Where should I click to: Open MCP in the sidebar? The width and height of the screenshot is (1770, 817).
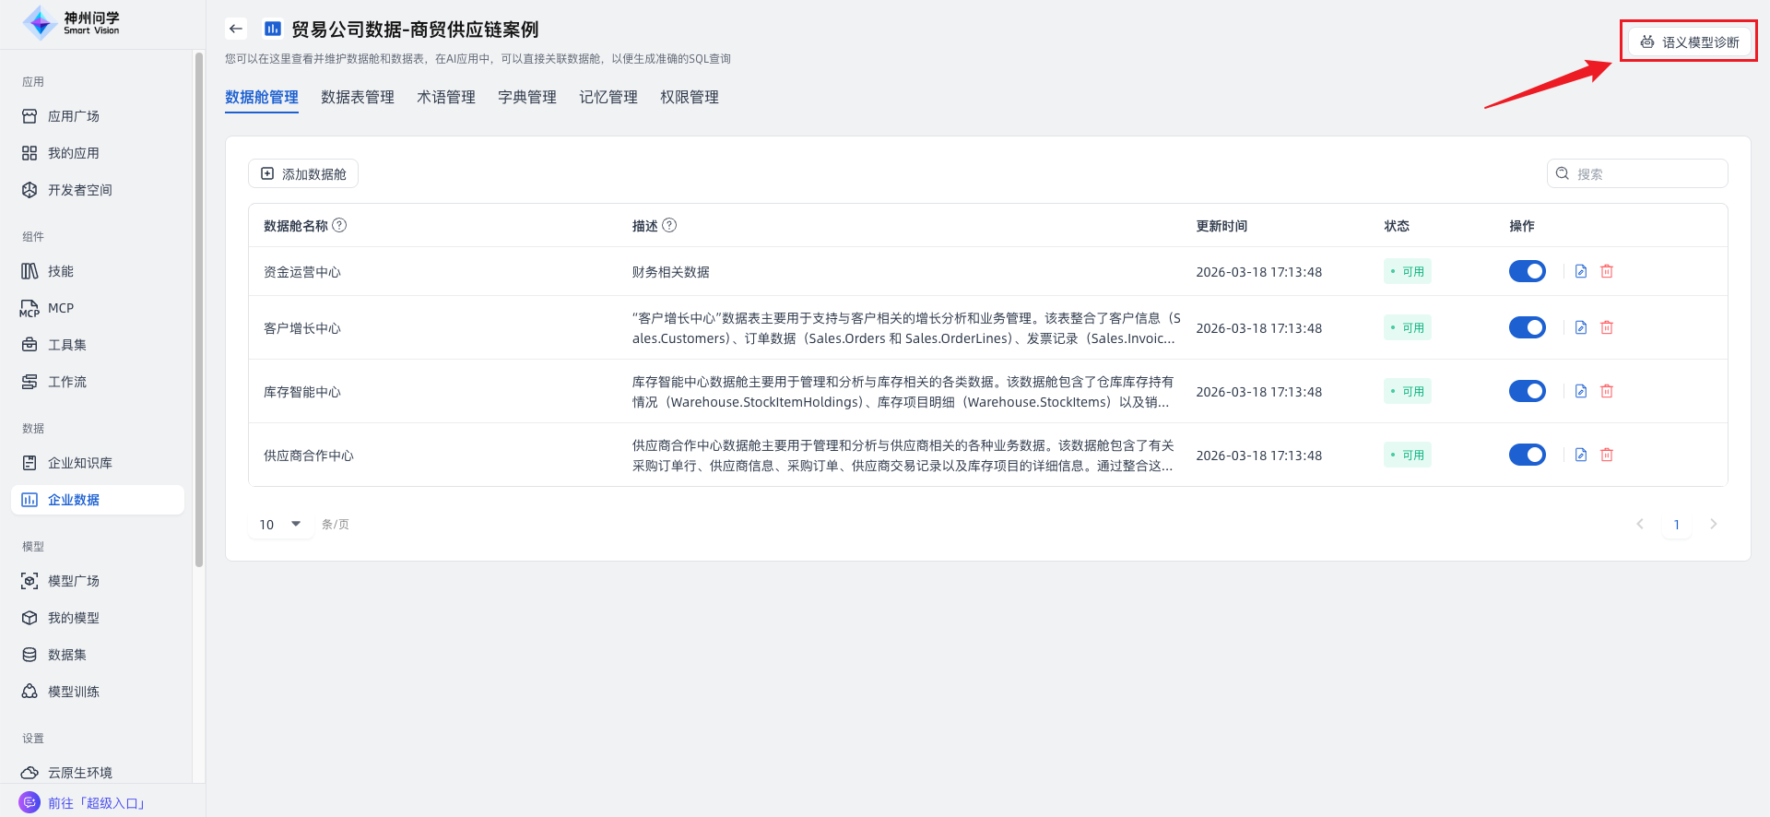pyautogui.click(x=61, y=308)
